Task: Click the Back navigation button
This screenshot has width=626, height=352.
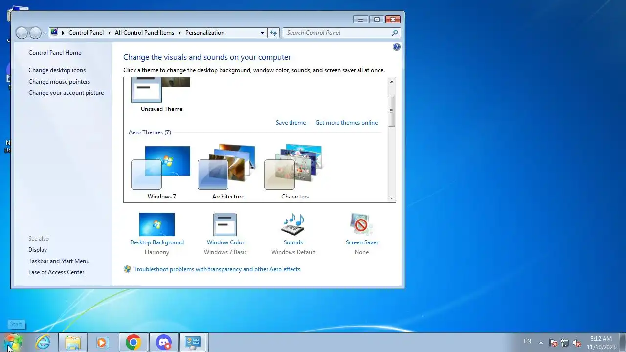Action: 22,33
